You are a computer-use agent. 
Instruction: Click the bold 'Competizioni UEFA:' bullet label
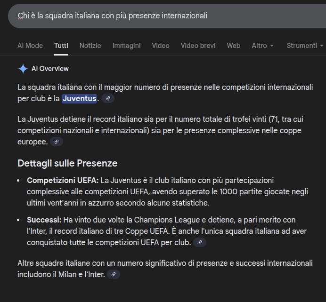[63, 180]
